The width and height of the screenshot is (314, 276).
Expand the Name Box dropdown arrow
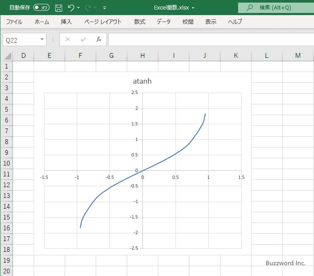[x=42, y=39]
